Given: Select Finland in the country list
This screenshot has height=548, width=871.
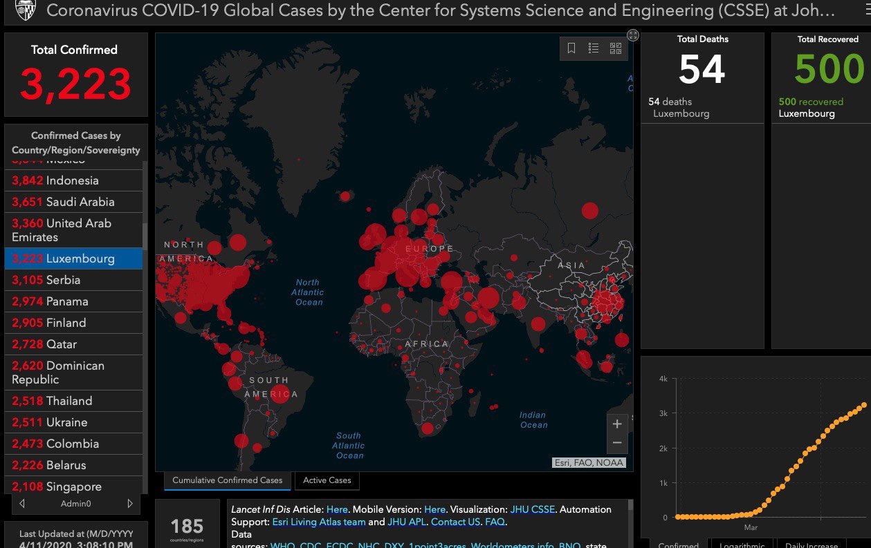Looking at the screenshot, I should [x=73, y=323].
